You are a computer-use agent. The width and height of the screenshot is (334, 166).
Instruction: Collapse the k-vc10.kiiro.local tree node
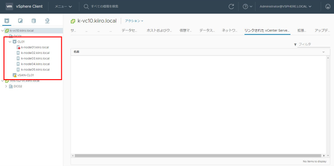tap(2, 31)
